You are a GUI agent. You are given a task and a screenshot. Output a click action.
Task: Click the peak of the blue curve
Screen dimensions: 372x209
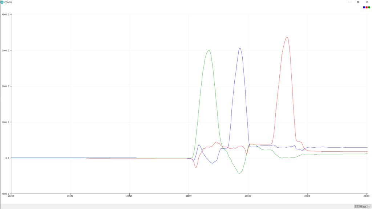click(240, 48)
